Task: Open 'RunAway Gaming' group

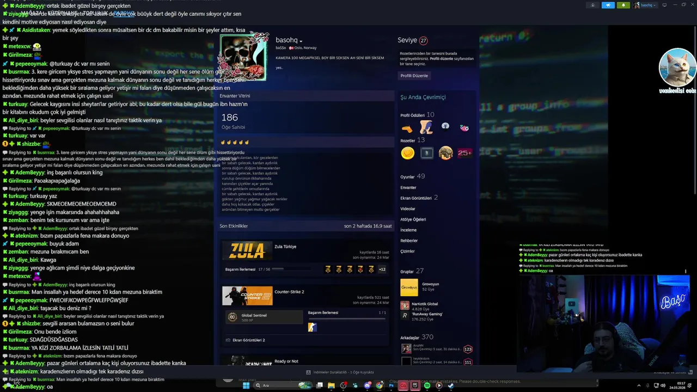Action: (x=427, y=314)
